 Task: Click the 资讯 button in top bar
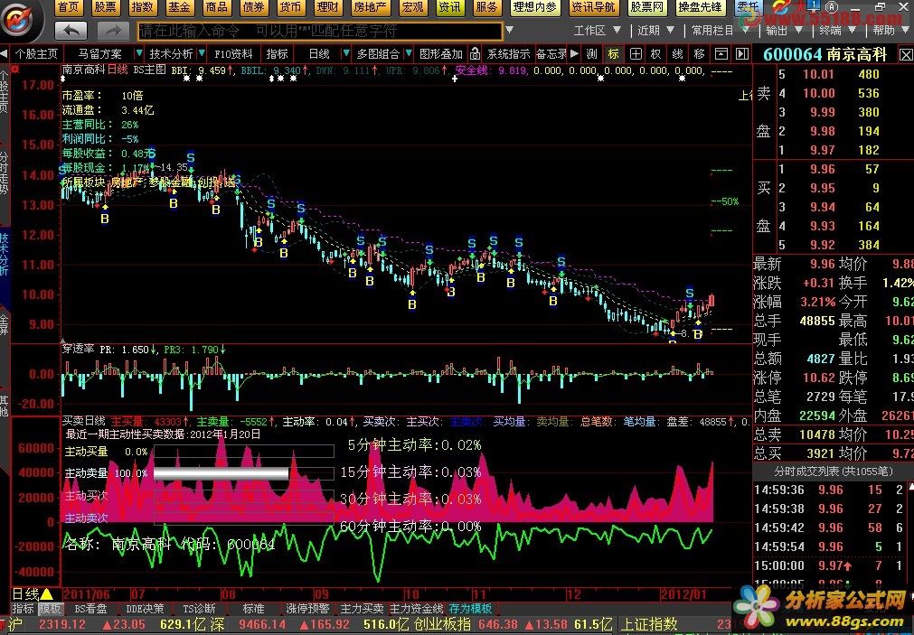tap(448, 7)
